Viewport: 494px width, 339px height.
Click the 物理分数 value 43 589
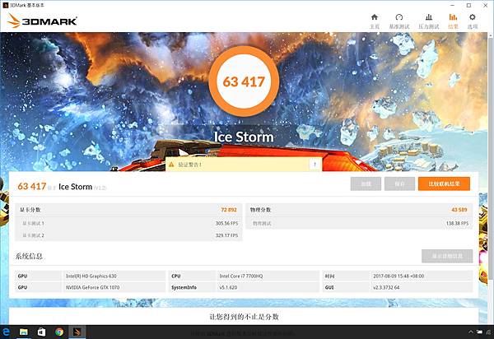[x=459, y=210]
